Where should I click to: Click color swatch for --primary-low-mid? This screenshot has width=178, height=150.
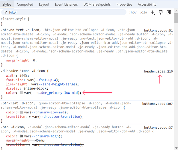click(x=22, y=112)
